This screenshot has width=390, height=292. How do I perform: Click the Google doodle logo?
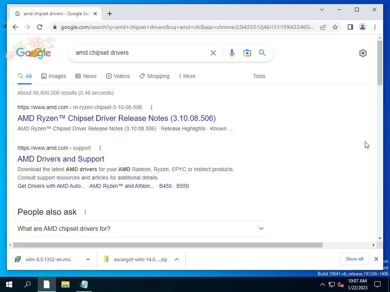(34, 52)
